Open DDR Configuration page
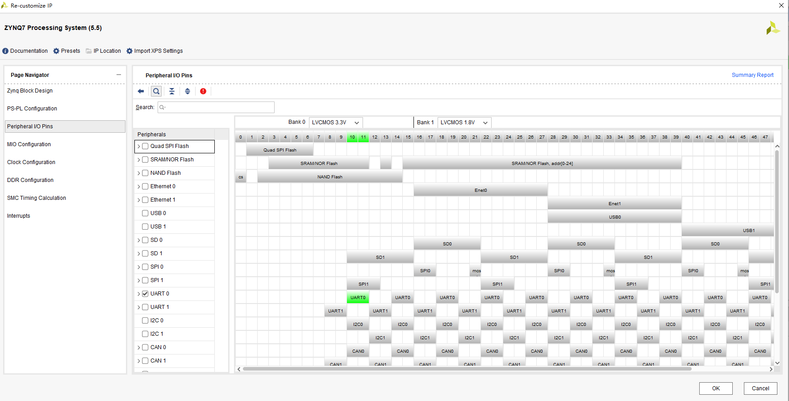The height and width of the screenshot is (401, 789). [30, 180]
